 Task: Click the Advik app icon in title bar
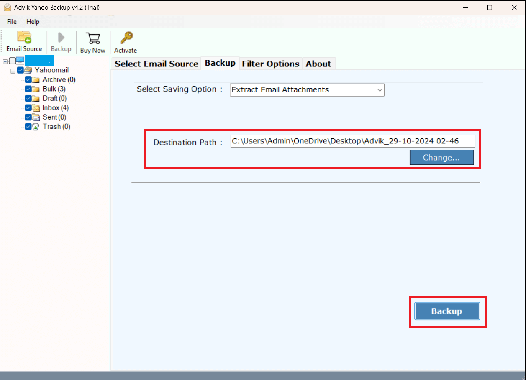tap(7, 8)
